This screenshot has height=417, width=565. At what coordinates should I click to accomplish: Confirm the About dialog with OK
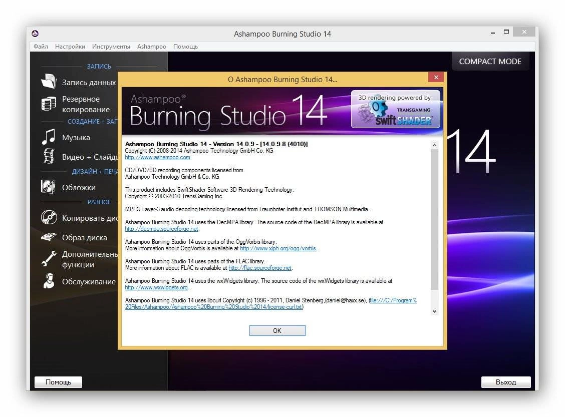point(277,330)
